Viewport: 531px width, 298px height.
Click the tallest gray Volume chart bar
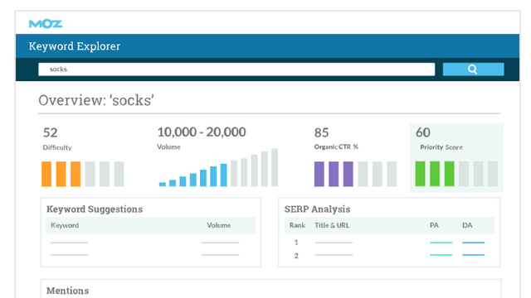275,167
